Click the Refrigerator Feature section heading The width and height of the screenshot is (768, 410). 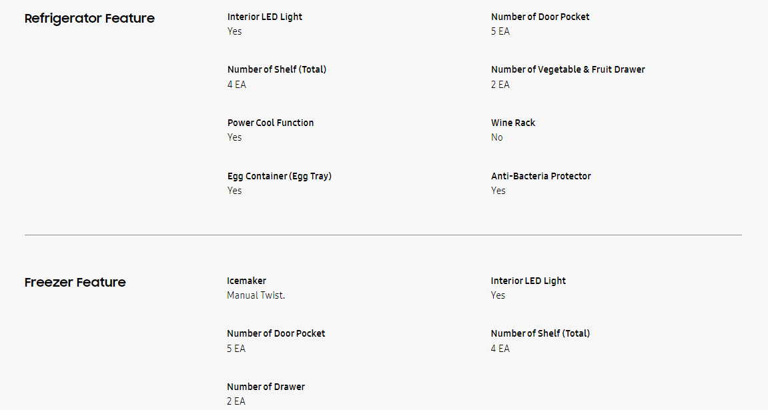coord(89,19)
